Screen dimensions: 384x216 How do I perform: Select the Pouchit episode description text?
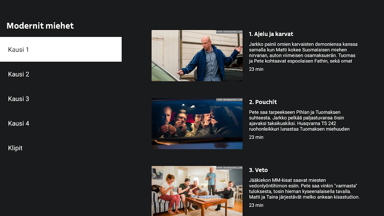click(299, 120)
